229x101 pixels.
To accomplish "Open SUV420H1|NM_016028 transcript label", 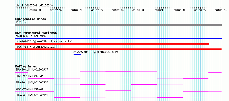I will (29, 89).
